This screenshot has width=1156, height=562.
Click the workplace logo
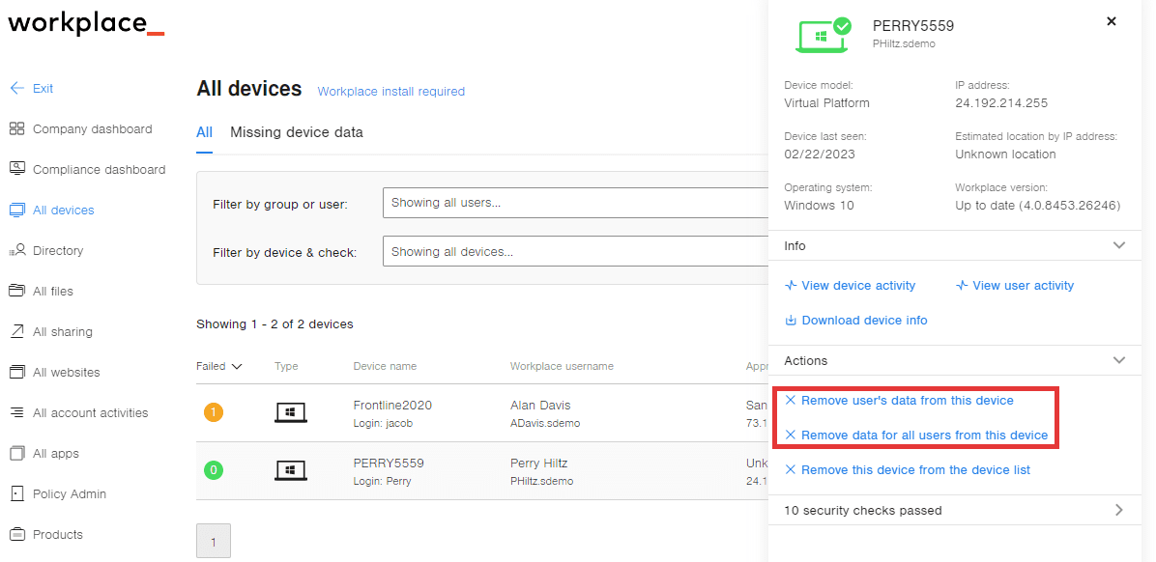[86, 23]
